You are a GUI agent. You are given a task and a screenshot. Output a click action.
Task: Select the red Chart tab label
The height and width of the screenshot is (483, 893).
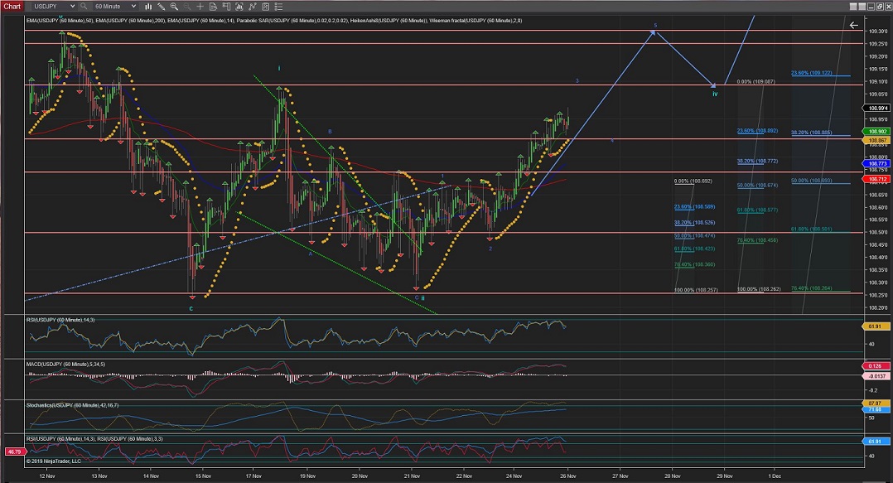(12, 6)
